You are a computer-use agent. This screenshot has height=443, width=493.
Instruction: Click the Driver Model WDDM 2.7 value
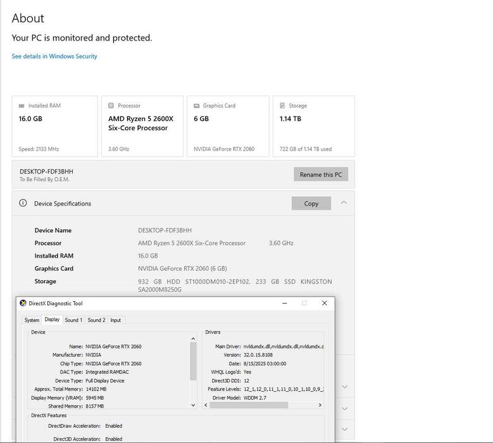[x=255, y=397]
